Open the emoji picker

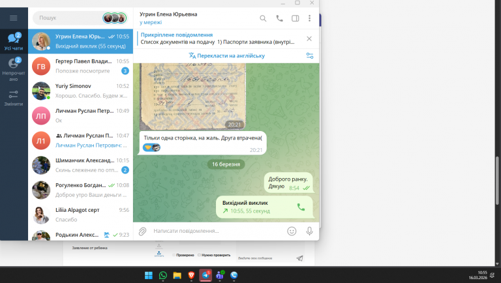tap(292, 231)
